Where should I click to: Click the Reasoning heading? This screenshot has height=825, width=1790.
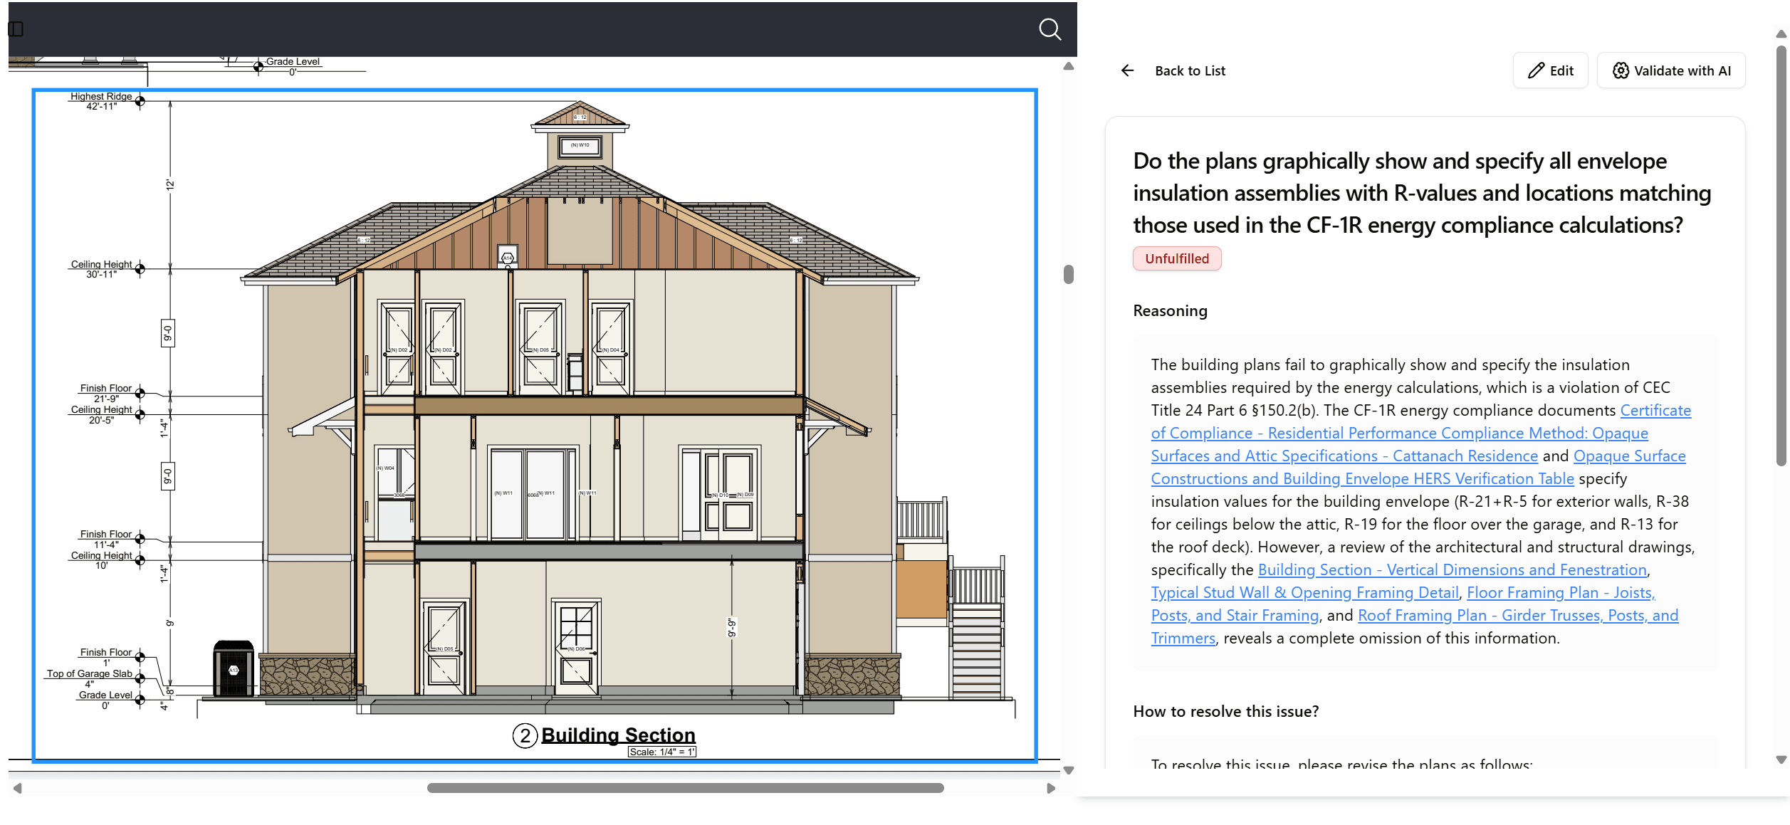pyautogui.click(x=1170, y=310)
